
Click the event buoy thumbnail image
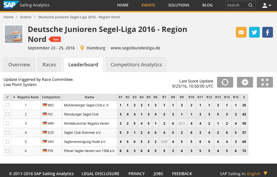tap(13, 34)
